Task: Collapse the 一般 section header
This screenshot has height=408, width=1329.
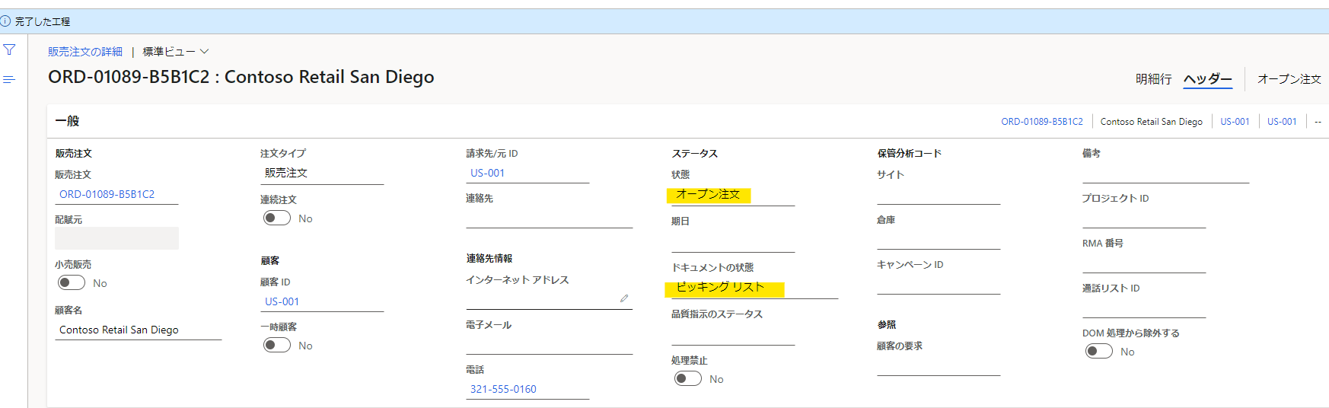Action: [67, 121]
